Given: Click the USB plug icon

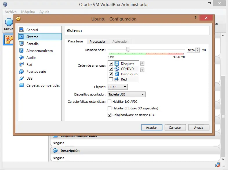Looking at the screenshot, I should pyautogui.click(x=21, y=78).
